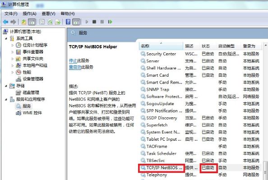This screenshot has height=180, width=268.
Task: Select Task Scheduler (任务计划程序) tree icon
Action: point(18,45)
